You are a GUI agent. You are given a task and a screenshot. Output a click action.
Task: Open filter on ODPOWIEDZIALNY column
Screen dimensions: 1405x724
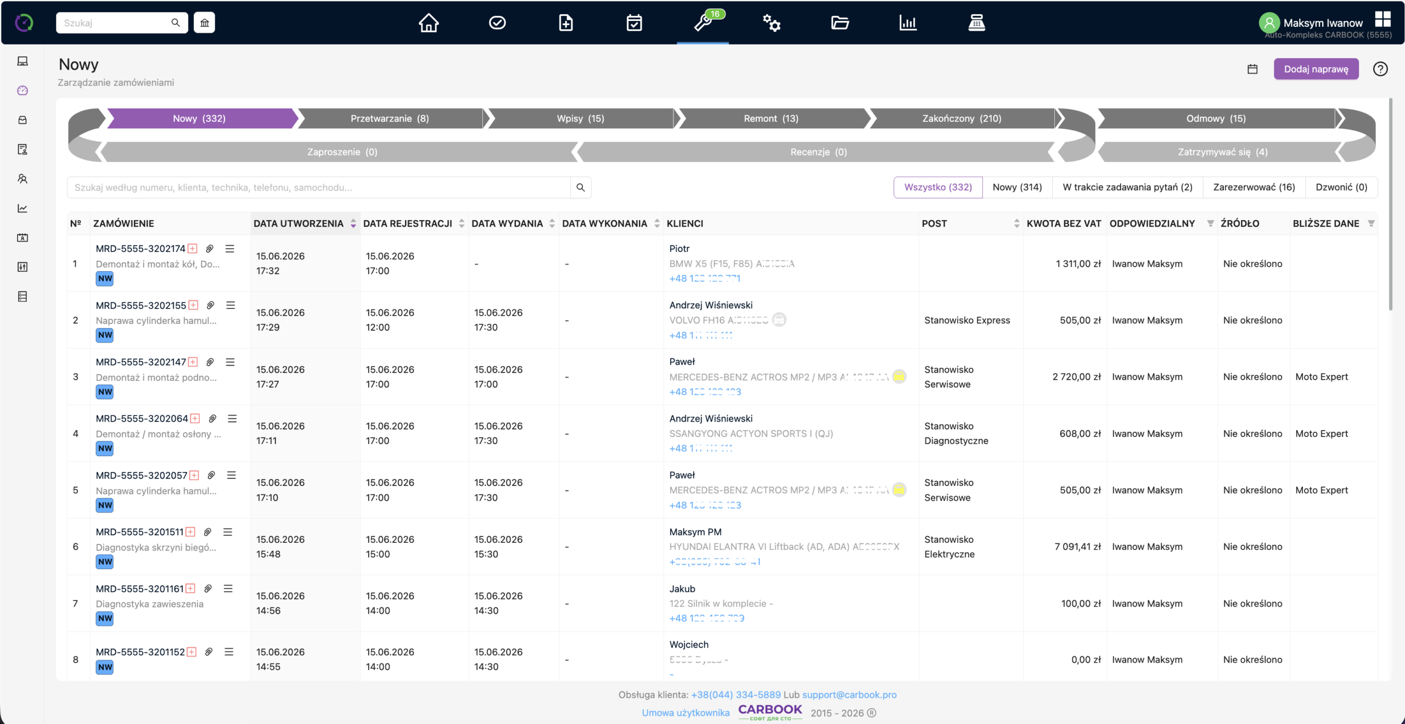pos(1210,223)
